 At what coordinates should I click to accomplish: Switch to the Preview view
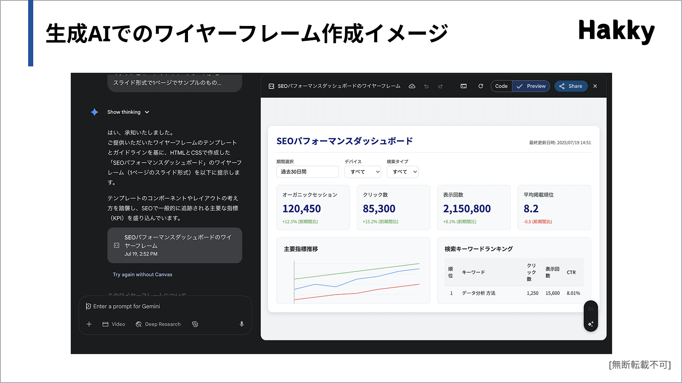[x=531, y=86]
